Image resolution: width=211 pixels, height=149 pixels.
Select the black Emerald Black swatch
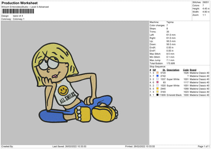[158, 95]
